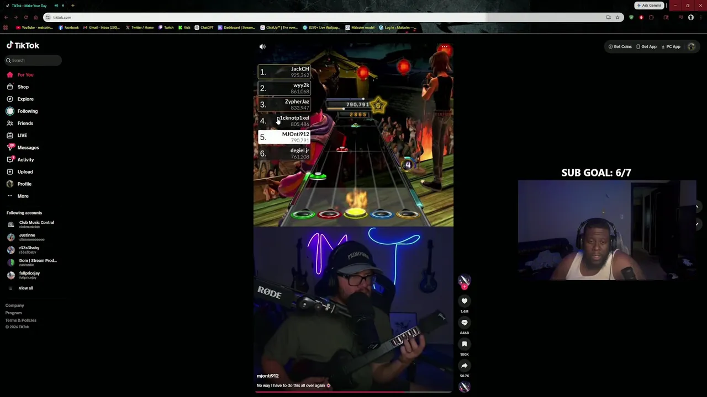Open the Kick bookmark

coord(184,28)
